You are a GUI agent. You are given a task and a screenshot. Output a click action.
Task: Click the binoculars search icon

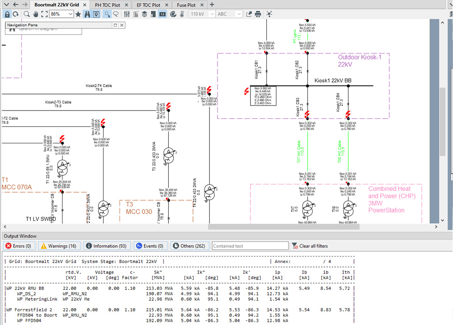click(x=88, y=14)
